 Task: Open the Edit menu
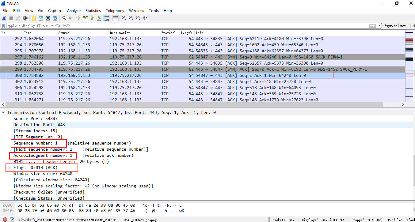click(17, 10)
